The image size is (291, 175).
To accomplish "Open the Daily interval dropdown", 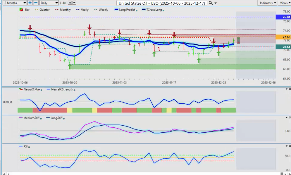I will (x=49, y=3).
